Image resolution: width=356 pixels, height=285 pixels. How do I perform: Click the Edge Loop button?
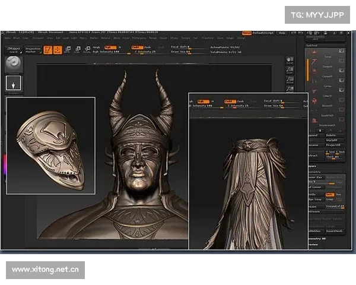(316, 199)
